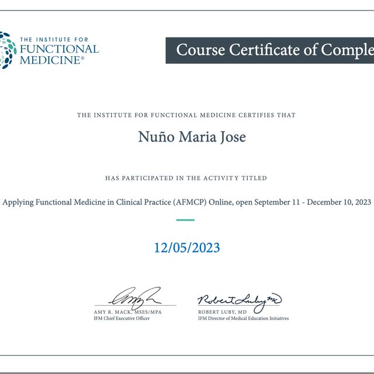Viewport: 374px width, 374px height.
Task: Click the name 'ROBERT LUBY, MD'
Action: tap(222, 312)
